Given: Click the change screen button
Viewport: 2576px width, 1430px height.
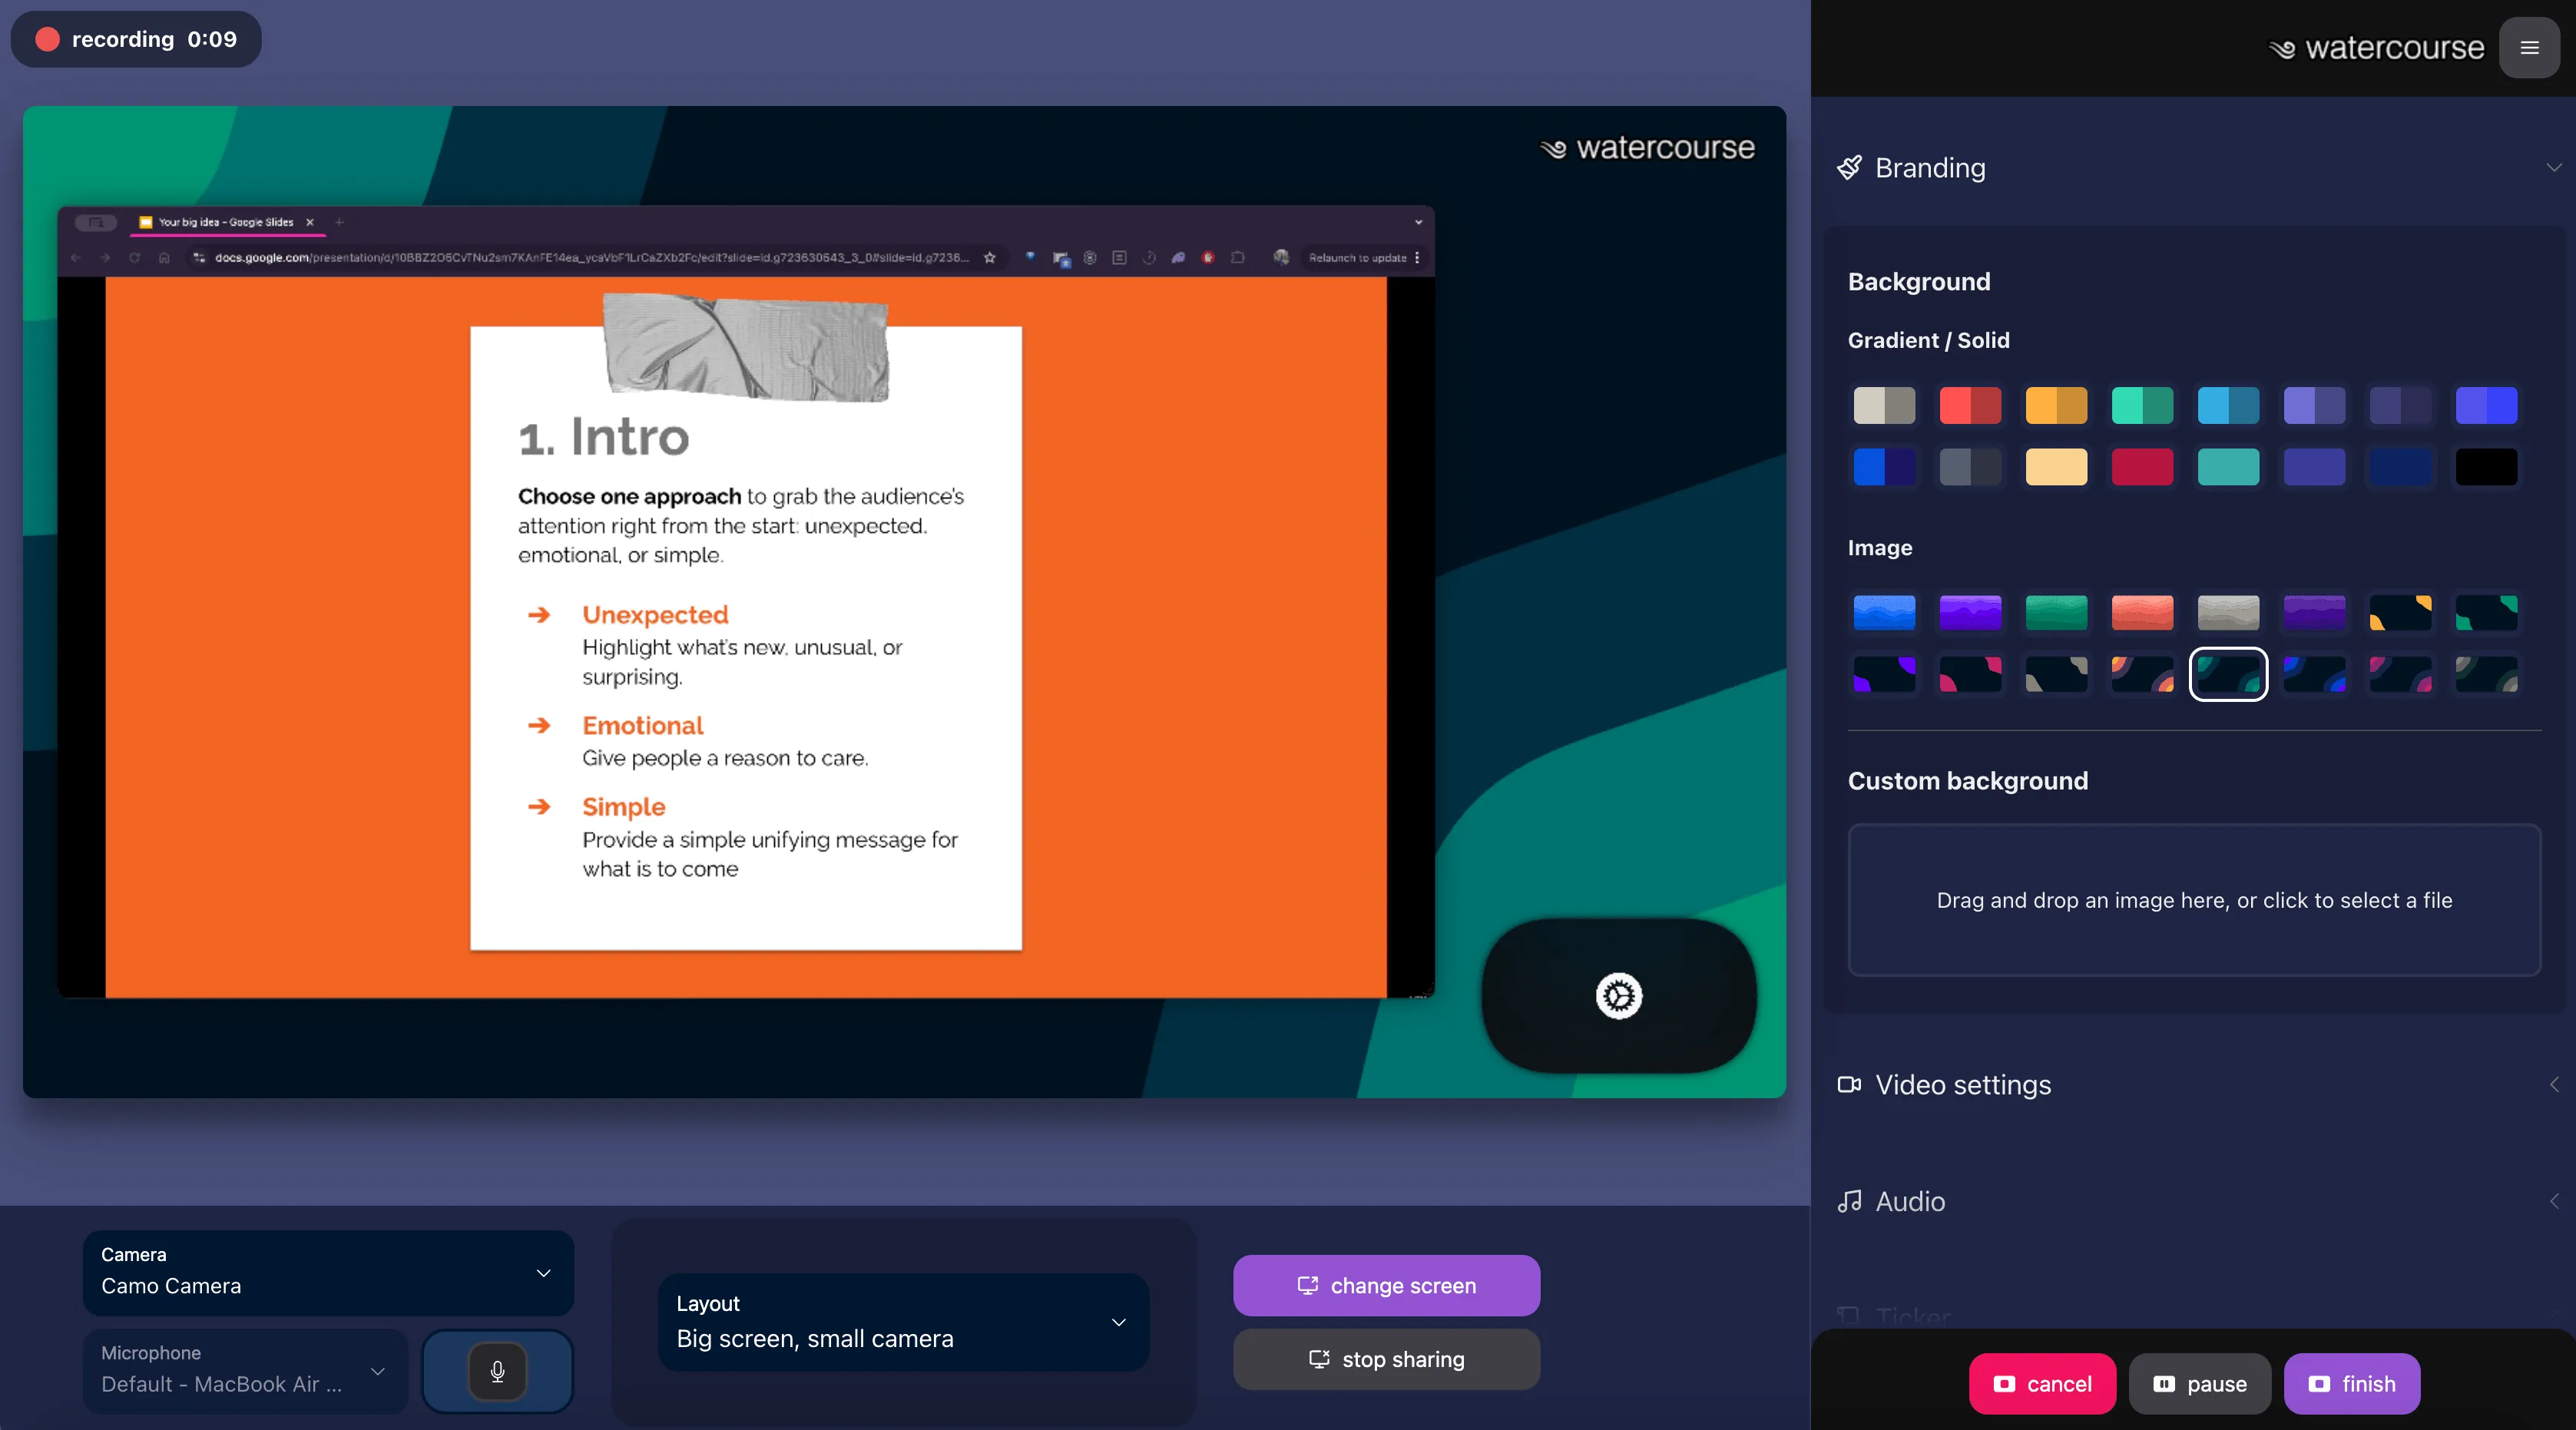Looking at the screenshot, I should pos(1386,1286).
